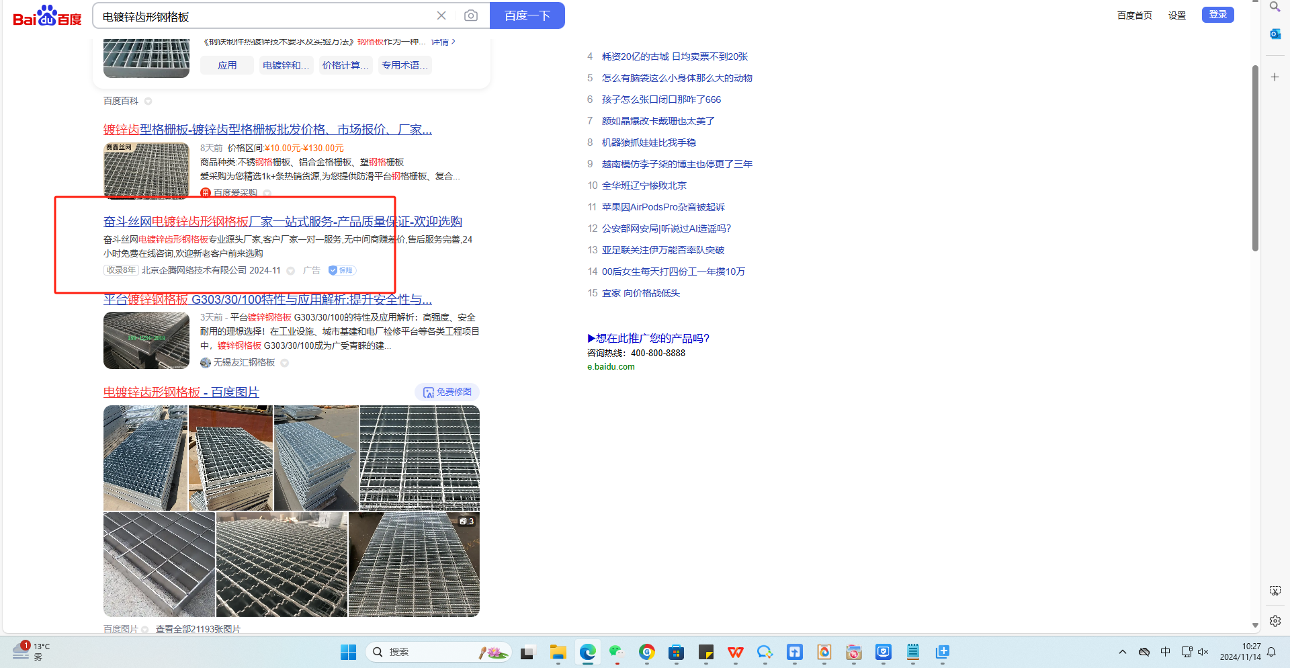The width and height of the screenshot is (1290, 668).
Task: Open the sticky notes app in taskbar
Action: tap(706, 652)
